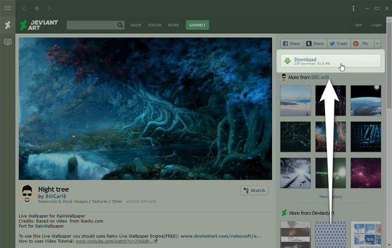Open the home page icon
This screenshot has height=248, width=392.
[37, 8]
